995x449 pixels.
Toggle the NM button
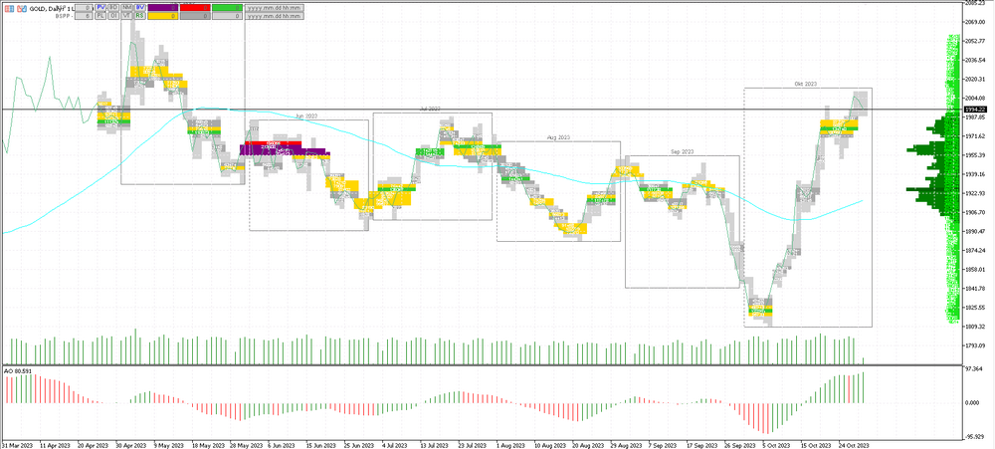point(127,8)
